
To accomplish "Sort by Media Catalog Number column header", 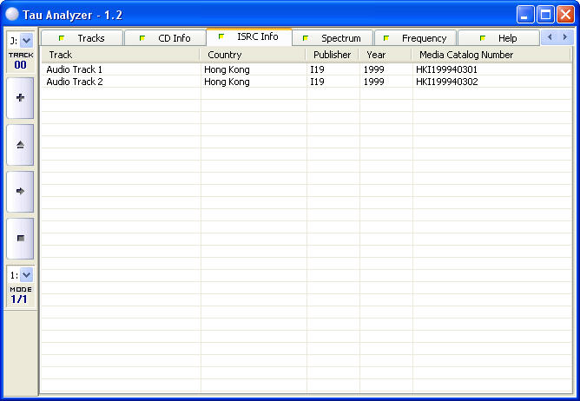I will pyautogui.click(x=491, y=55).
